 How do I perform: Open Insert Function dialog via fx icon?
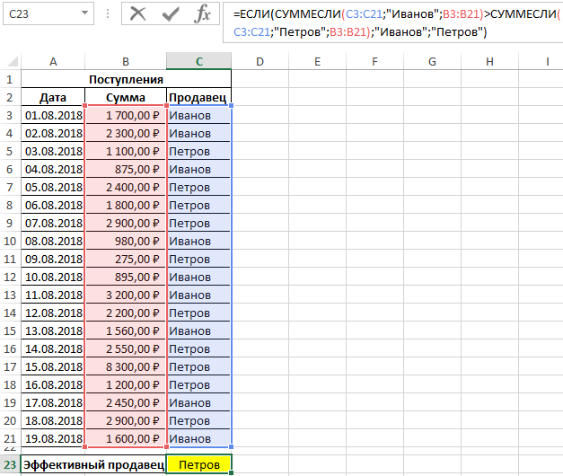pos(203,13)
